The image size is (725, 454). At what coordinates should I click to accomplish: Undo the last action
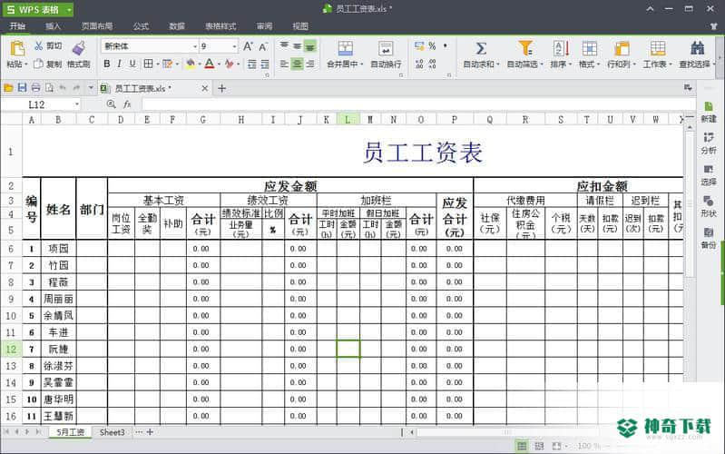tap(63, 88)
